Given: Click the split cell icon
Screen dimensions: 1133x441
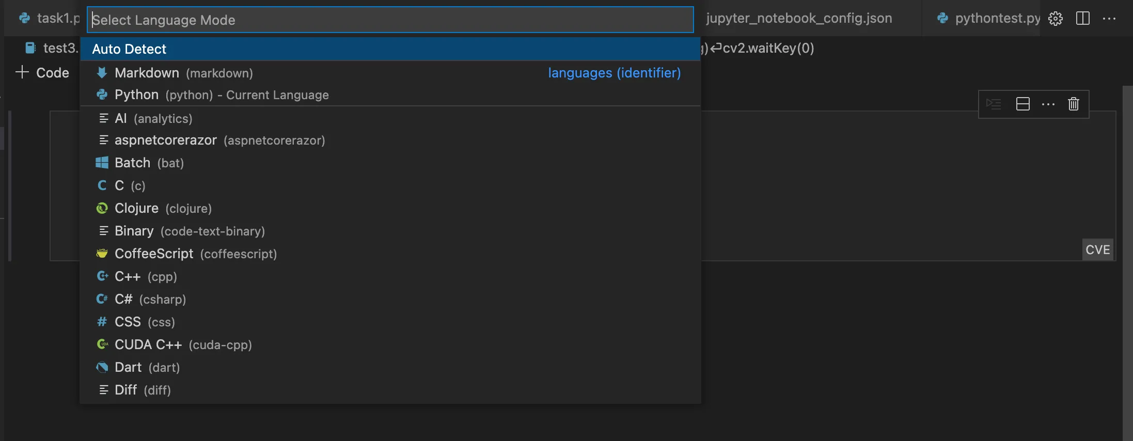Looking at the screenshot, I should click(1022, 104).
